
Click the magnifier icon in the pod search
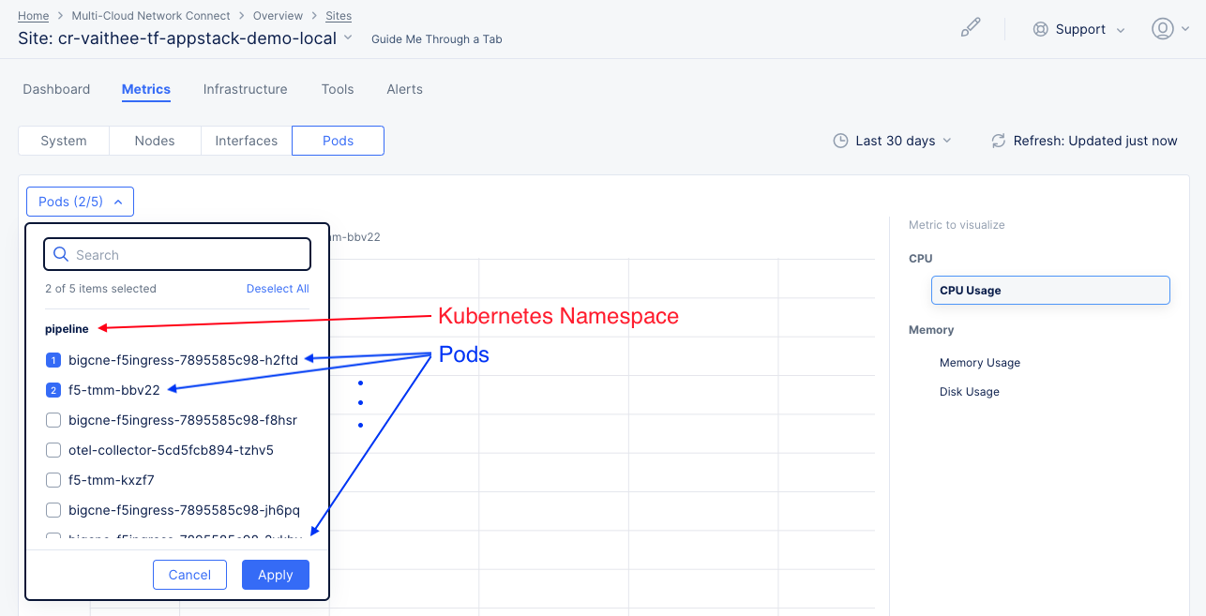[61, 254]
